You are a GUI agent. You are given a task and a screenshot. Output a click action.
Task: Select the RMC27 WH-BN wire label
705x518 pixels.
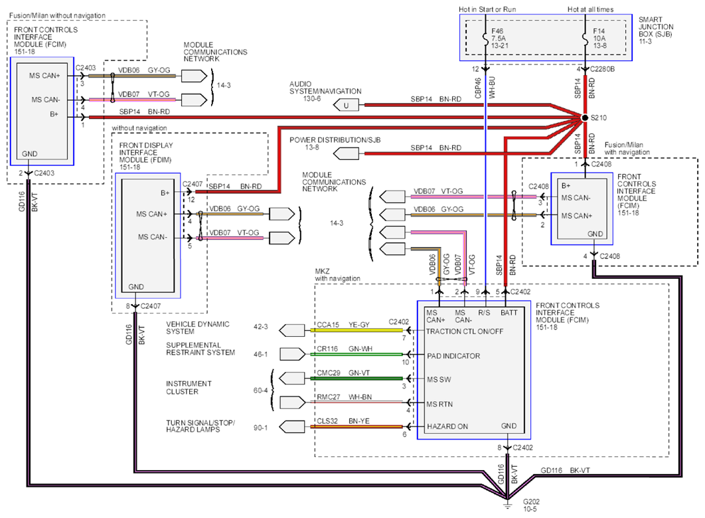click(344, 397)
